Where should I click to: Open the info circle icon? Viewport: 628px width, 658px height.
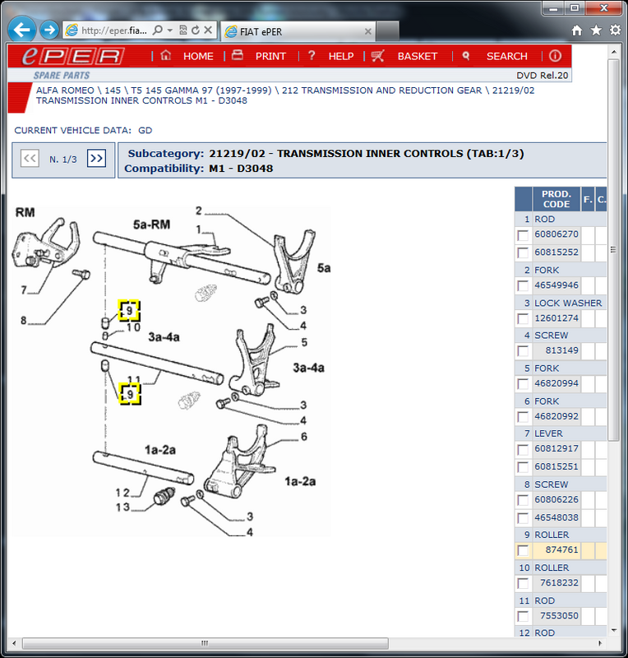coord(555,56)
